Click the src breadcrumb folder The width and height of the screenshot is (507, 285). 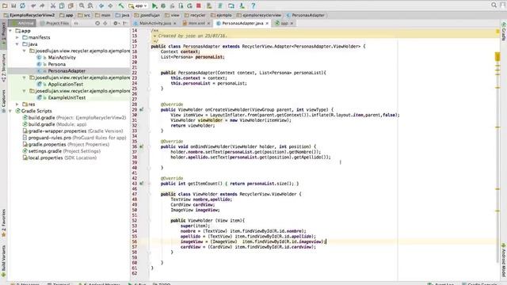click(x=84, y=15)
